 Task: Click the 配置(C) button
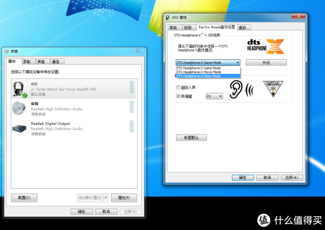click(24, 197)
